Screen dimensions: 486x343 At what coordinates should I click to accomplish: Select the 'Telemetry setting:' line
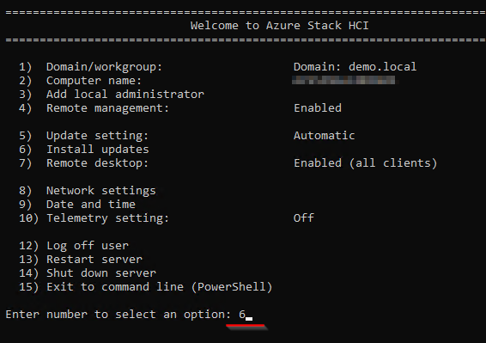pos(94,218)
